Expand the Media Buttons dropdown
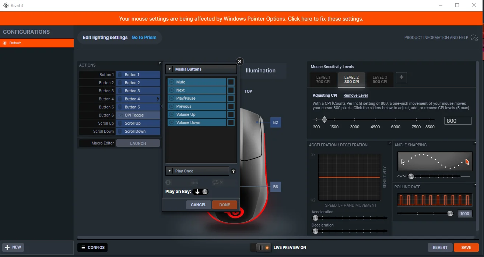484x257 pixels. [x=201, y=69]
